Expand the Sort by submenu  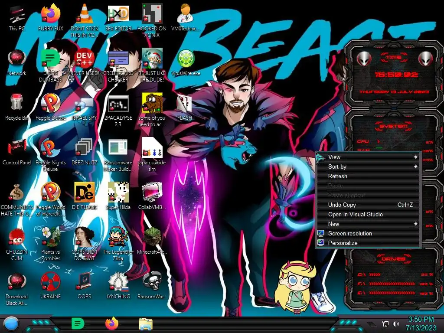pos(369,167)
